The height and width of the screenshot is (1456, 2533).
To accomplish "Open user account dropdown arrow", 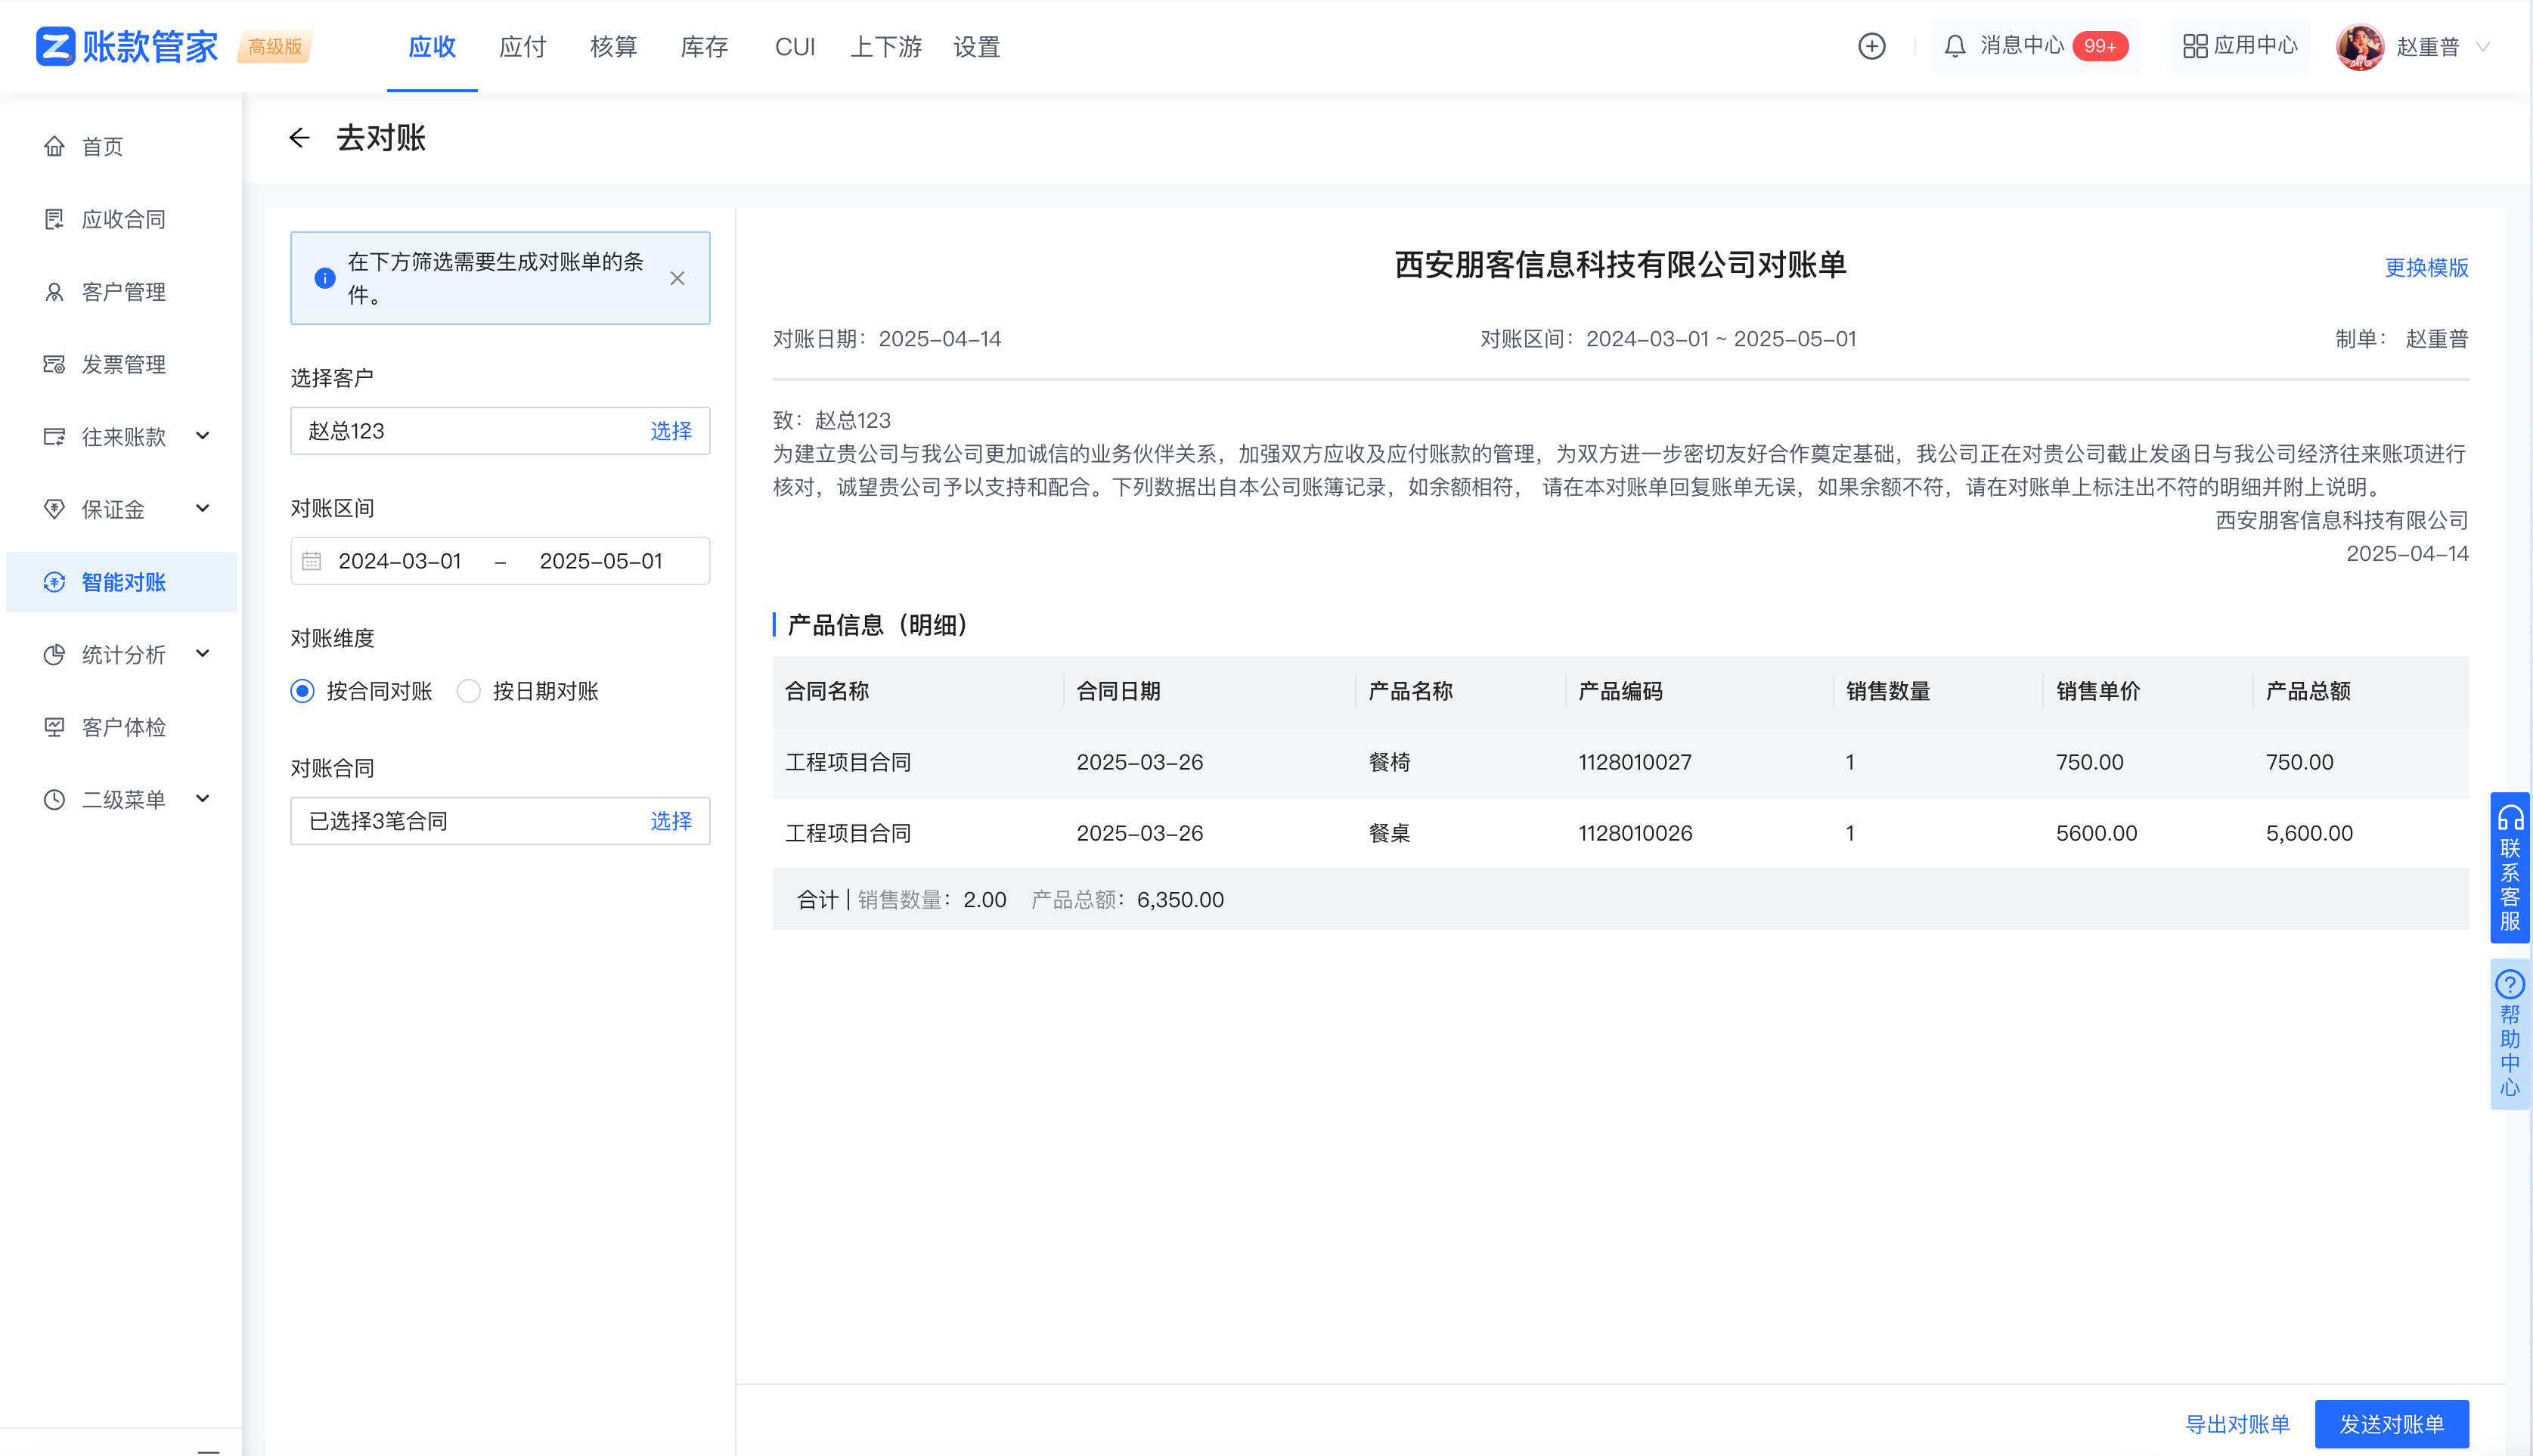I will [x=2483, y=46].
